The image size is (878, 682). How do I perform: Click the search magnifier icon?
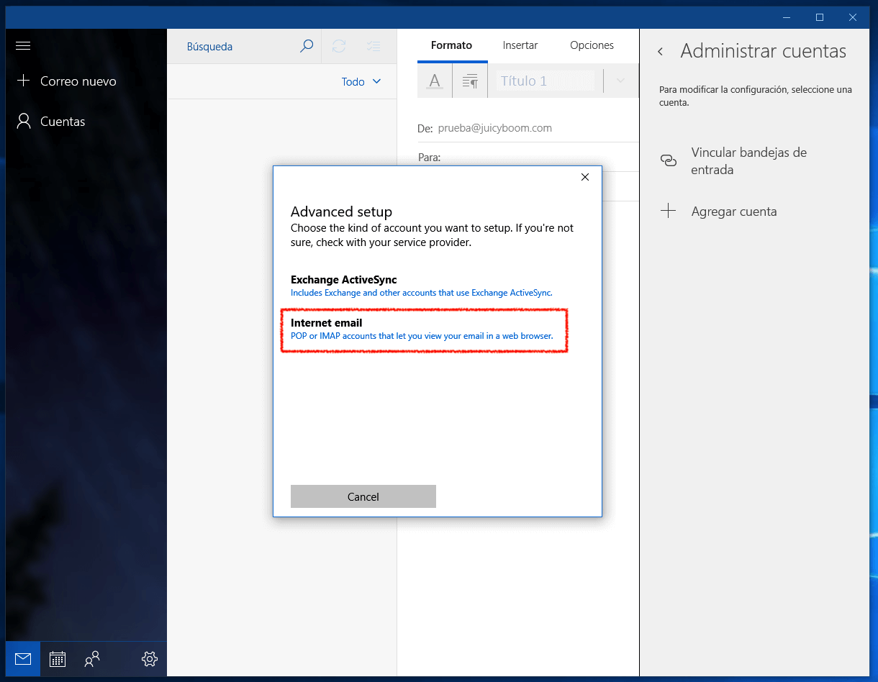(307, 46)
